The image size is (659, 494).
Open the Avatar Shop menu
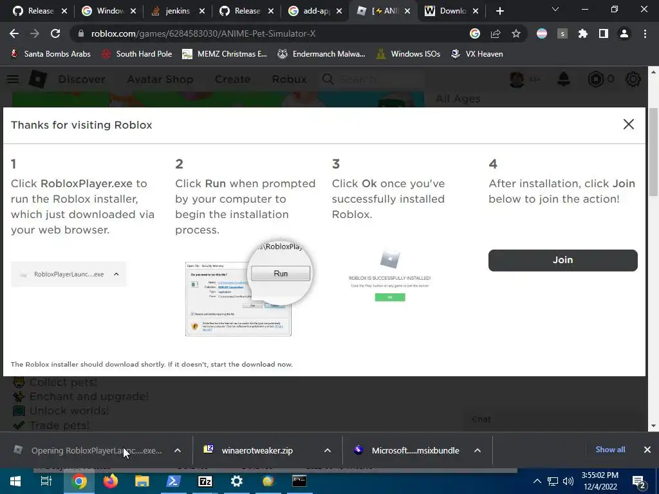(160, 79)
